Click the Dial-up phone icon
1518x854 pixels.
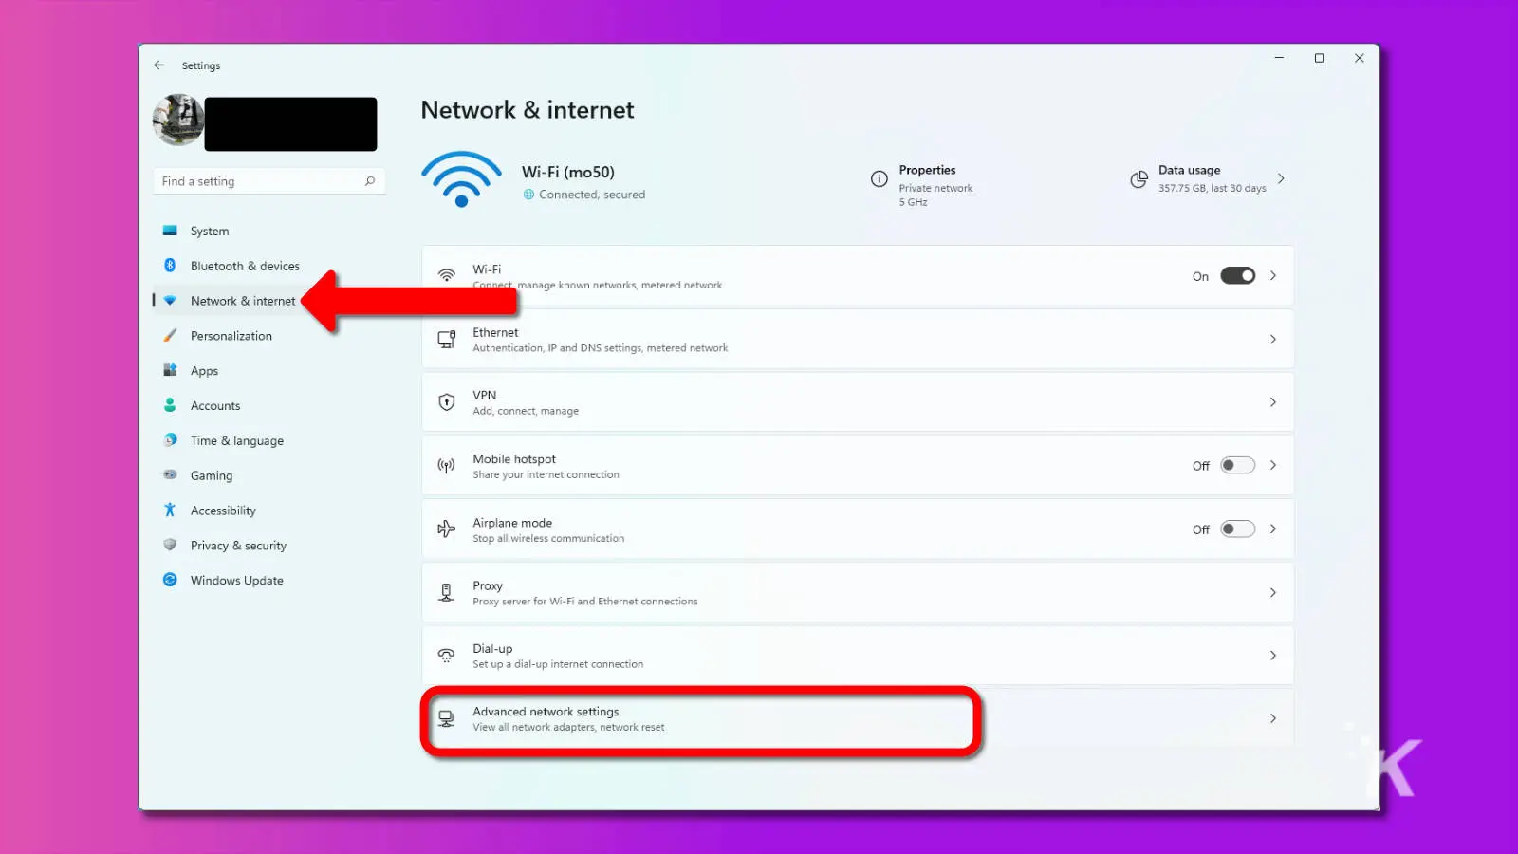[x=446, y=656]
